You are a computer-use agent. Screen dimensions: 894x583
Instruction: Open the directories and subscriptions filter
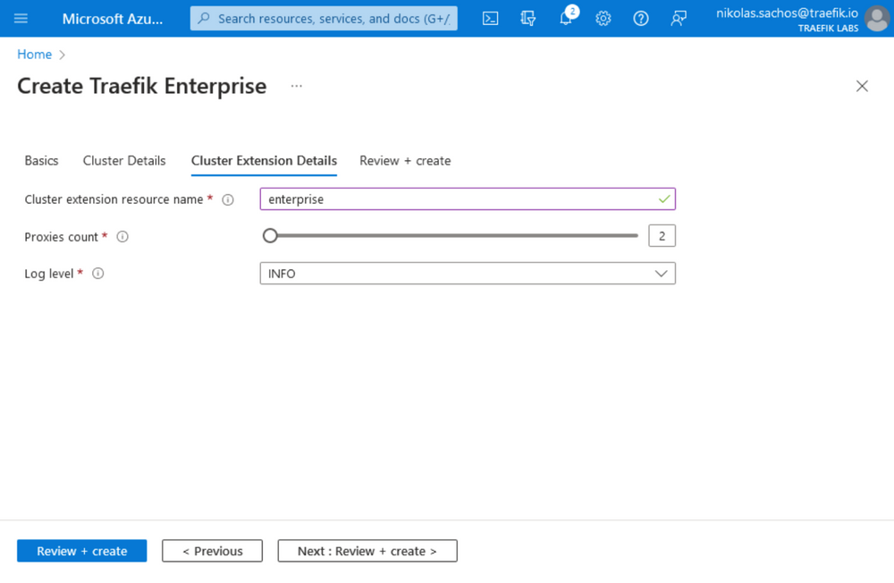click(527, 18)
